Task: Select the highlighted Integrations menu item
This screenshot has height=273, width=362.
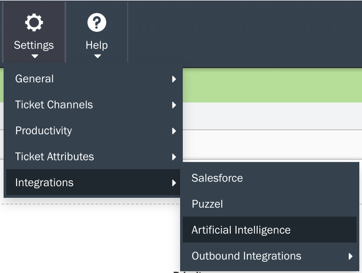Action: (x=44, y=183)
